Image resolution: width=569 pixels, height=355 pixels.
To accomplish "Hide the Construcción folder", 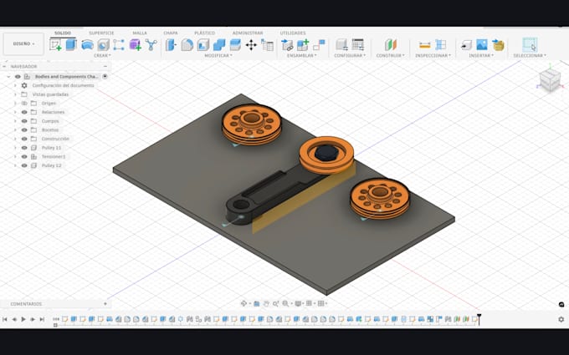I will pyautogui.click(x=24, y=139).
